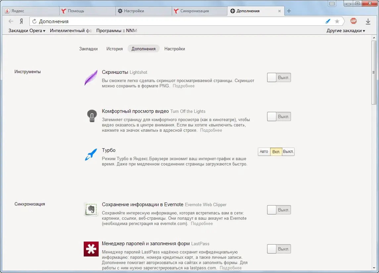Switch to the Синхронизация browser tab
Image resolution: width=379 pixels, height=273 pixels.
[200, 11]
